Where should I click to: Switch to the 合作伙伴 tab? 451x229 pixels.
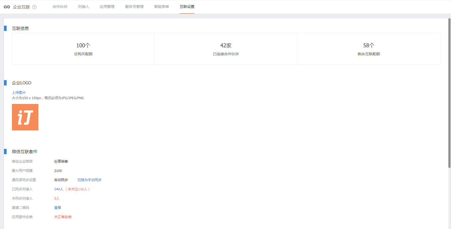click(x=60, y=7)
